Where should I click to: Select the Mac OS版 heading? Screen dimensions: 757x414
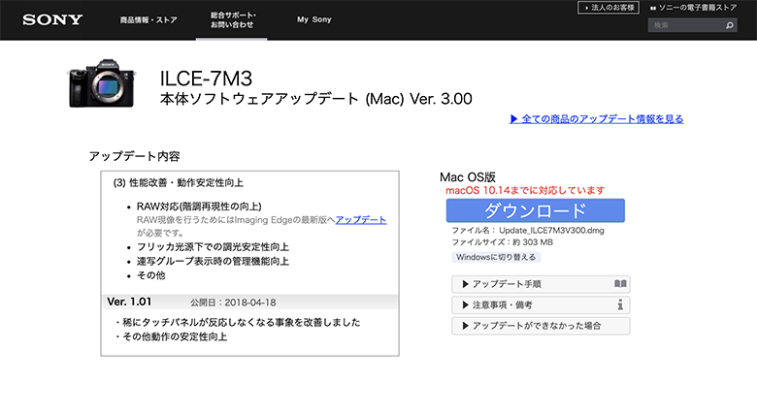coord(468,177)
